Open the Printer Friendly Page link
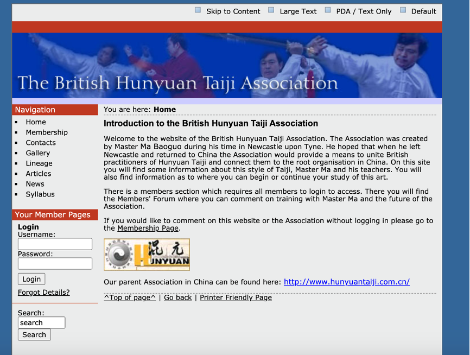This screenshot has height=355, width=470. pyautogui.click(x=236, y=297)
